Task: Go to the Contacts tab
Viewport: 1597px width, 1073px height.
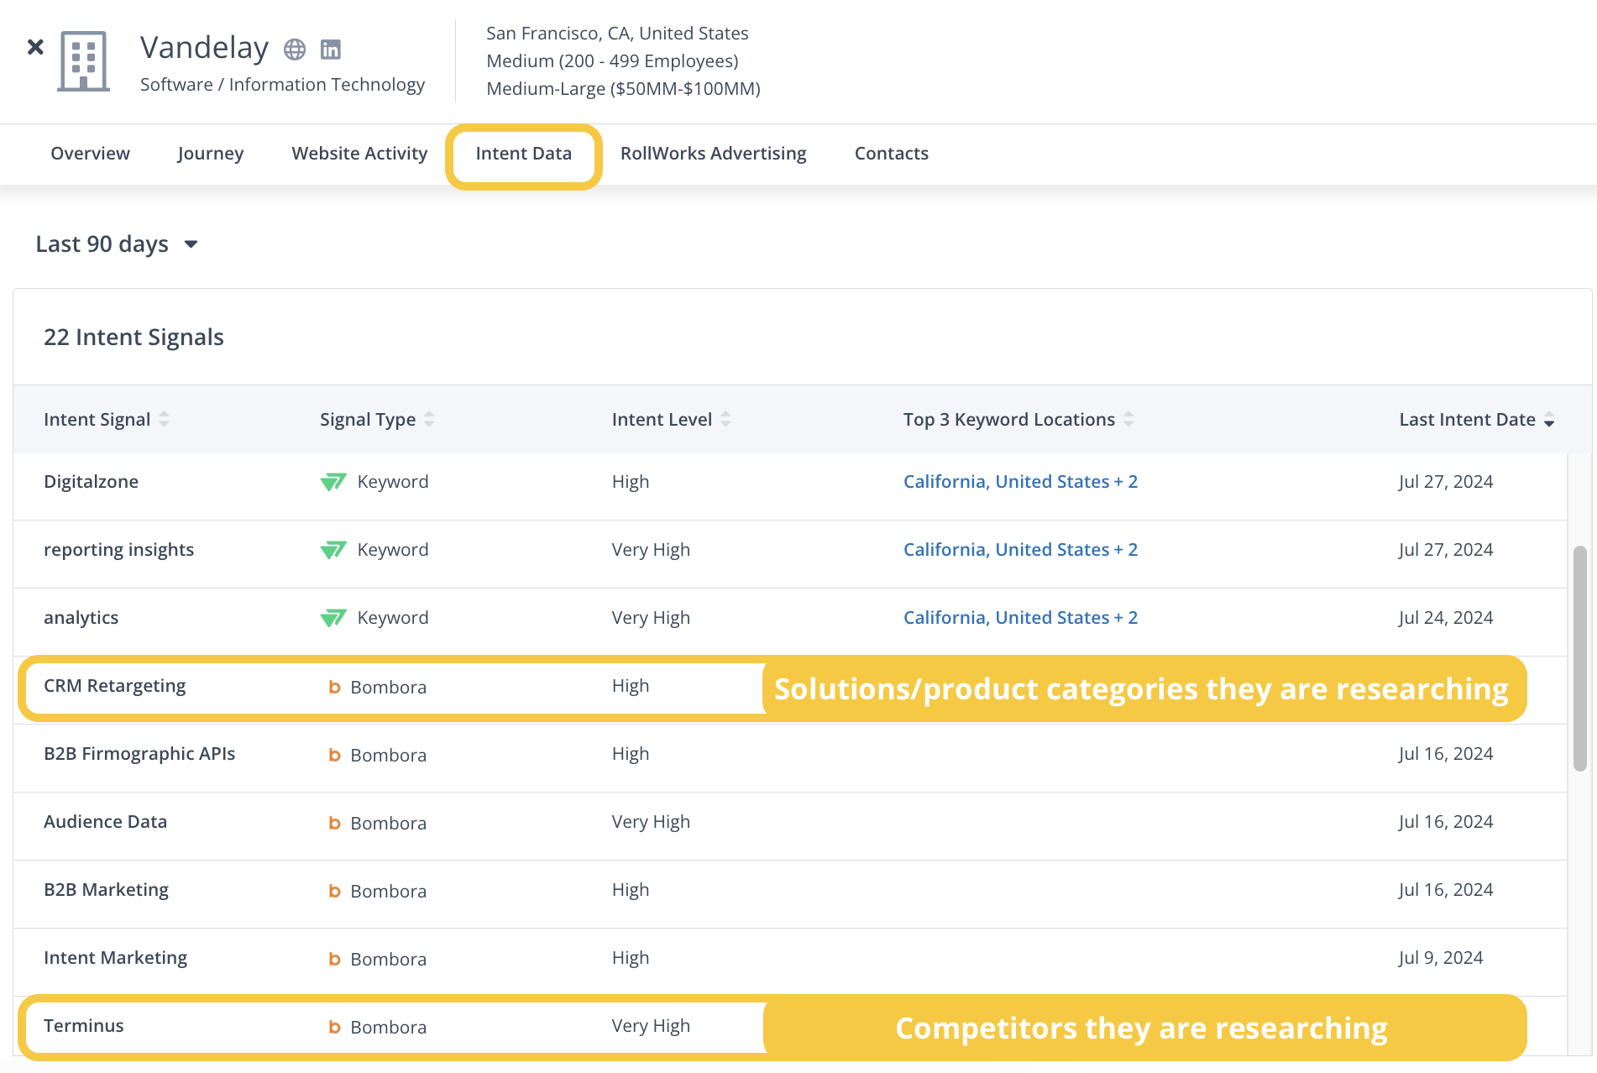Action: 891,154
